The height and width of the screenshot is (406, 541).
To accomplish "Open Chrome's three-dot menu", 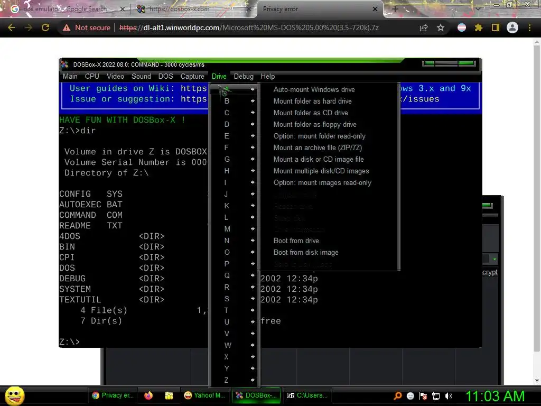I will point(529,27).
